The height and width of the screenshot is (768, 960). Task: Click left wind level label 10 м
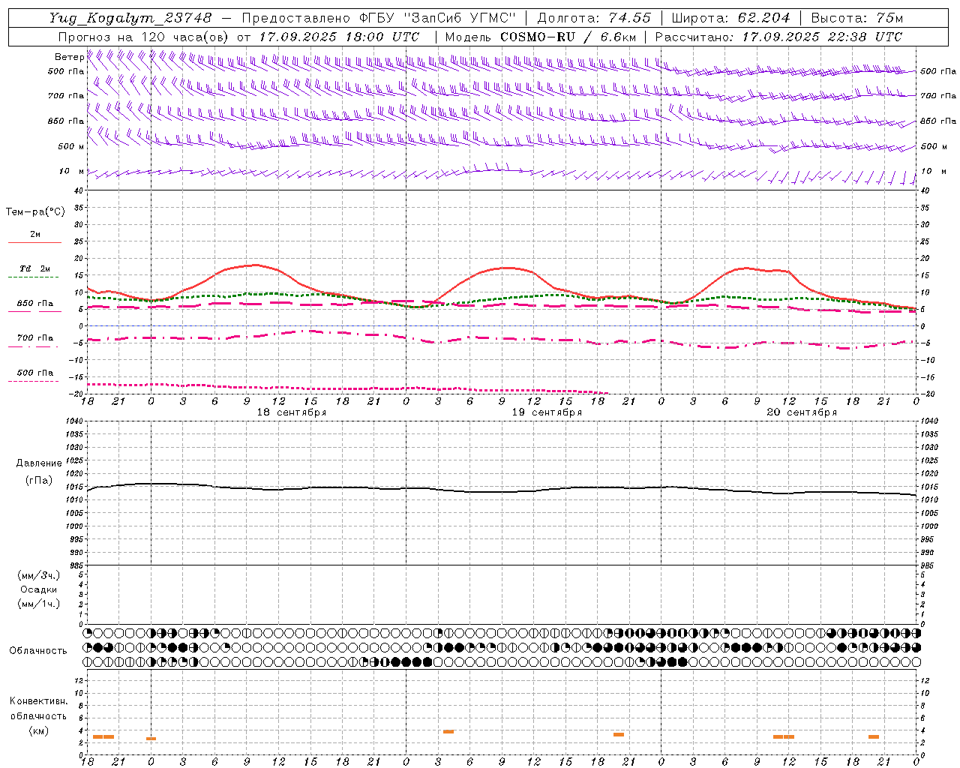coord(72,171)
